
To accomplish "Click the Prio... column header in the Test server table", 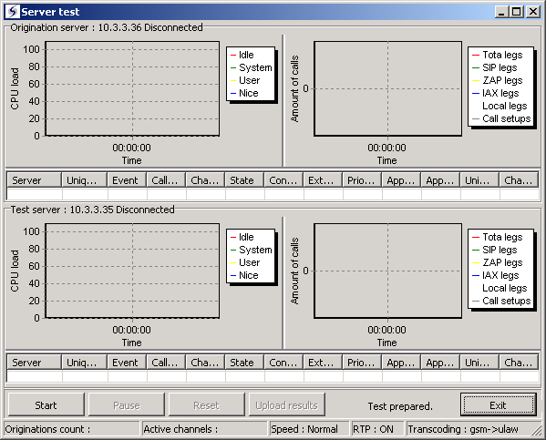I will click(362, 363).
